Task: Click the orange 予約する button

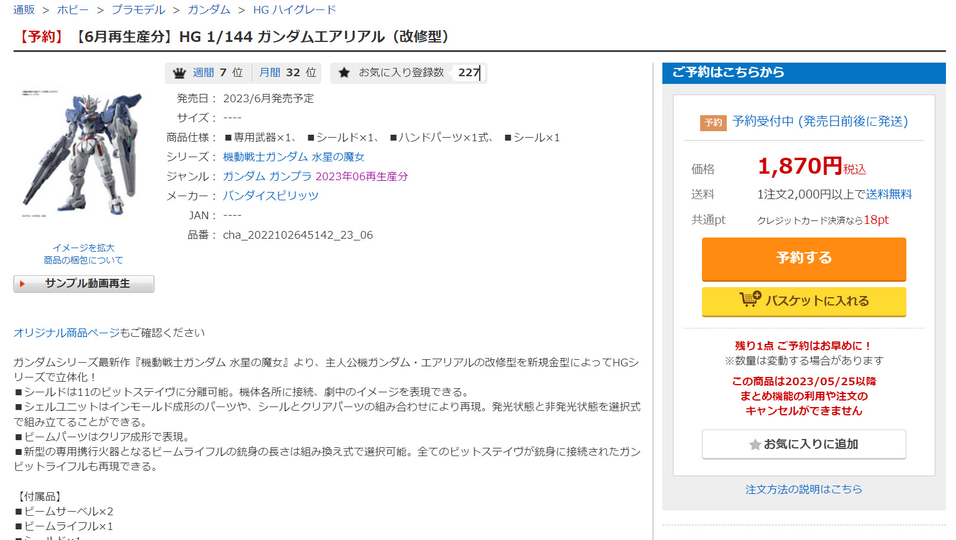Action: [x=804, y=259]
